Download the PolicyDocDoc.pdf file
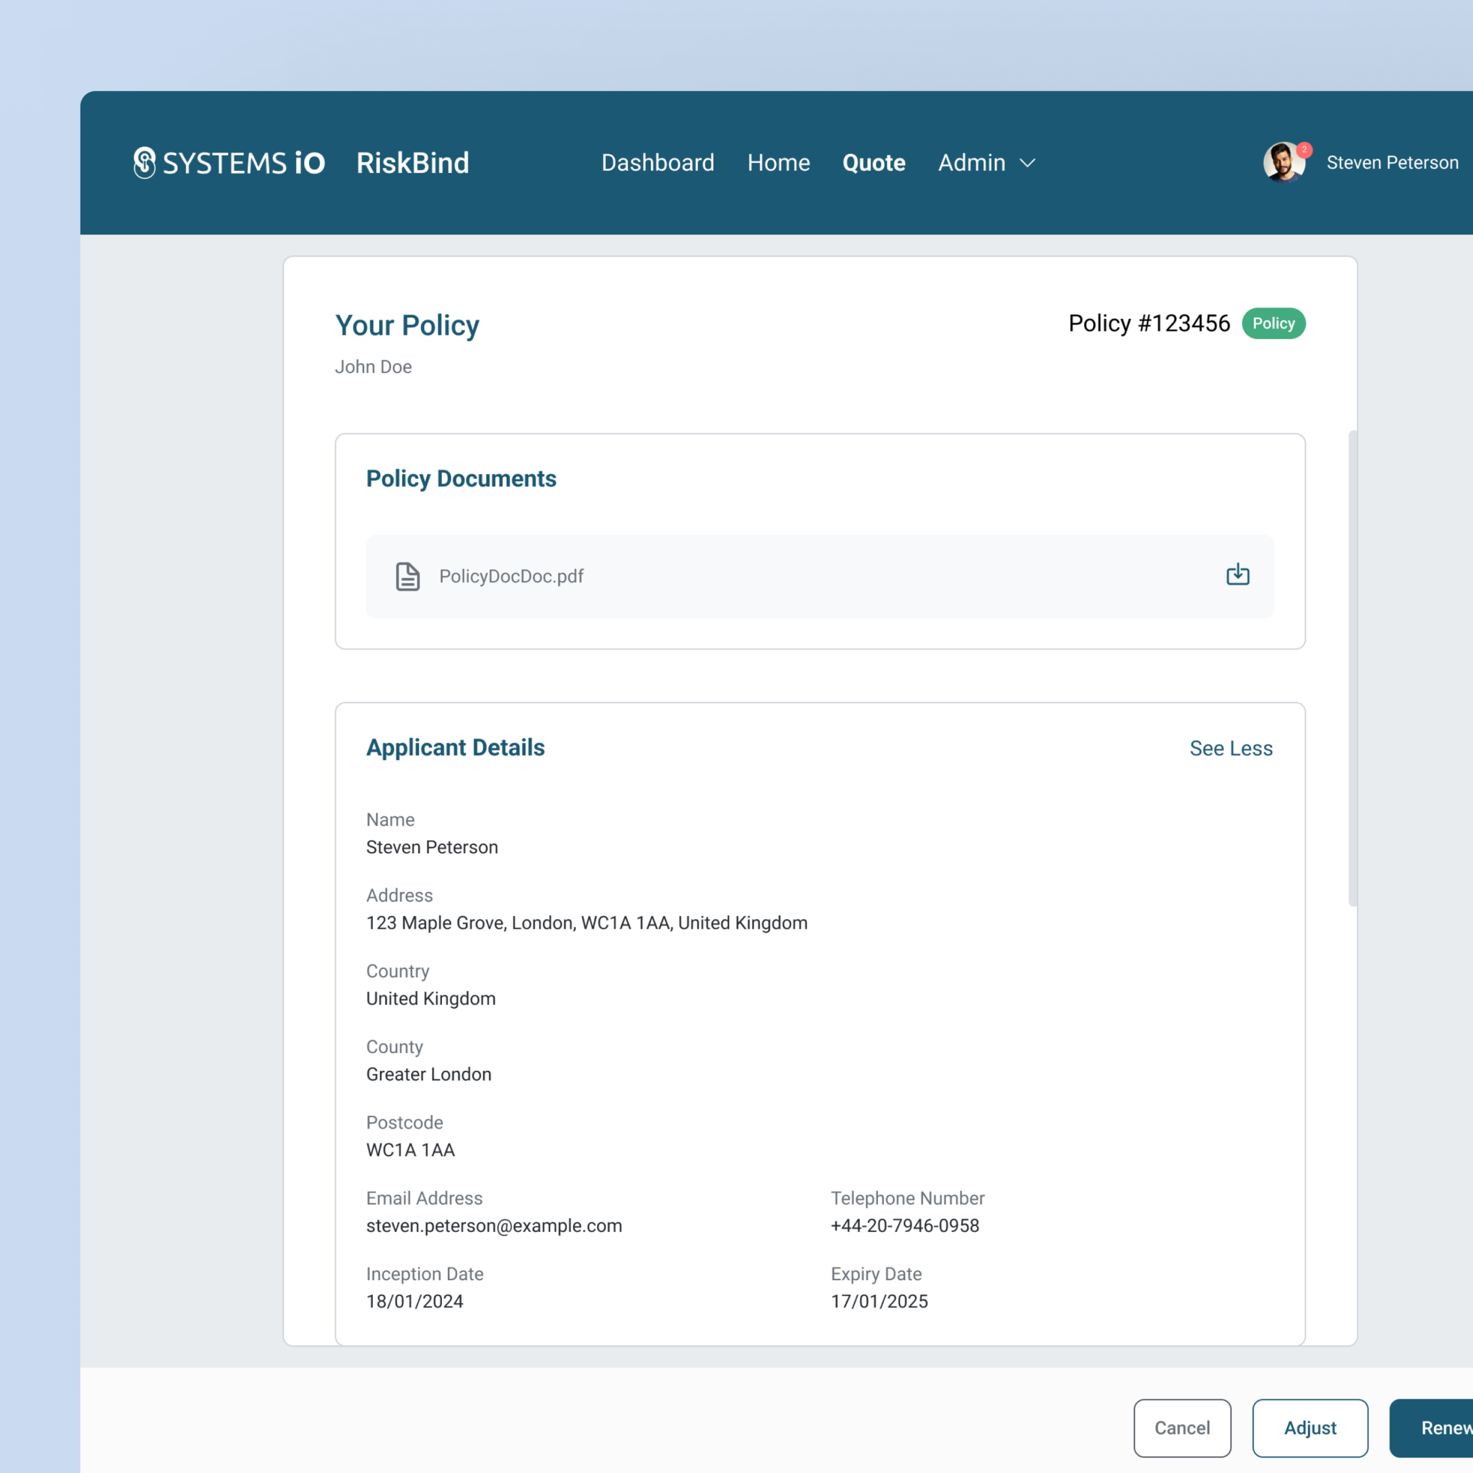This screenshot has width=1473, height=1473. pyautogui.click(x=1238, y=575)
